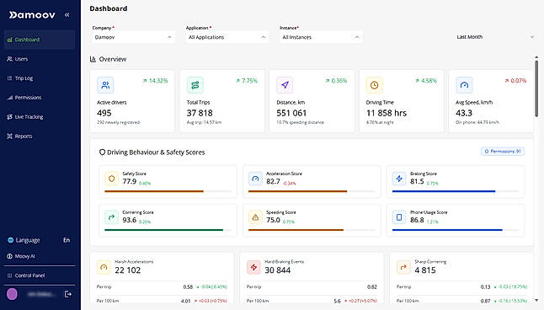
Task: Click the Sharp Cornering count 4 815
Action: click(x=425, y=270)
